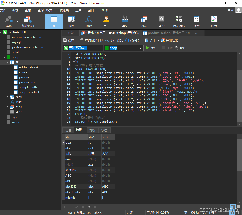This screenshot has width=242, height=215.
Task: Open the Run (运行) dropdown arrow
Action: coord(159,48)
